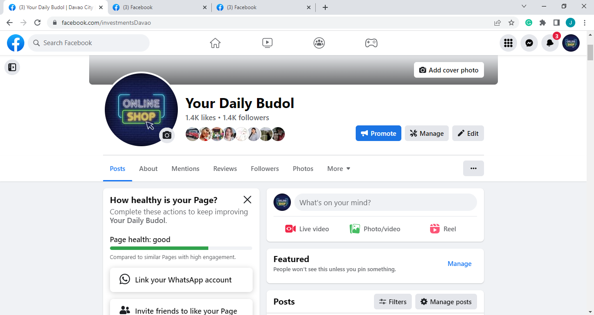Click the camera icon on profile picture
This screenshot has height=315, width=594.
(x=167, y=135)
